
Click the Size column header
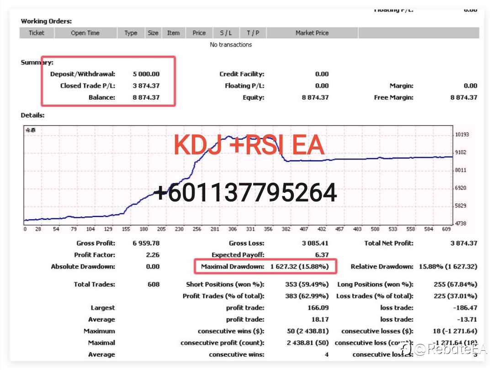[x=153, y=33]
